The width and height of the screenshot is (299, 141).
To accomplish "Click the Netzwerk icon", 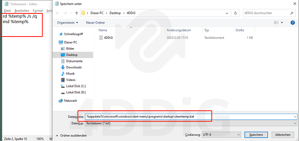I will tap(61, 100).
